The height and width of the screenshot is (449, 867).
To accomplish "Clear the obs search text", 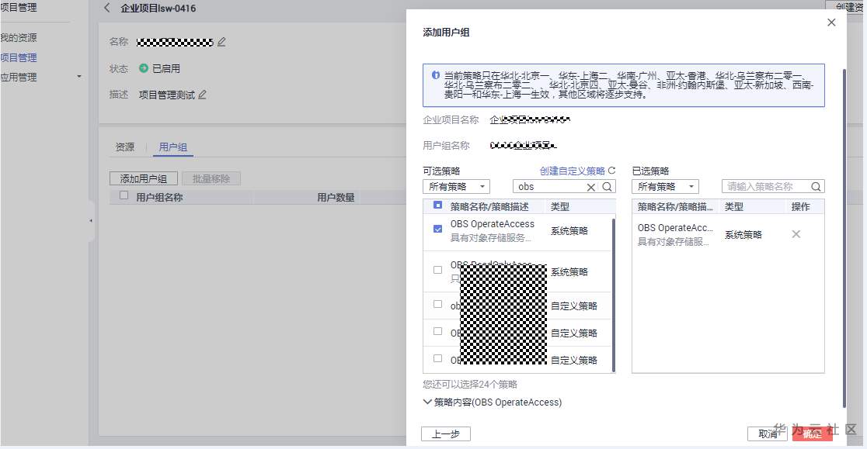I will point(591,187).
